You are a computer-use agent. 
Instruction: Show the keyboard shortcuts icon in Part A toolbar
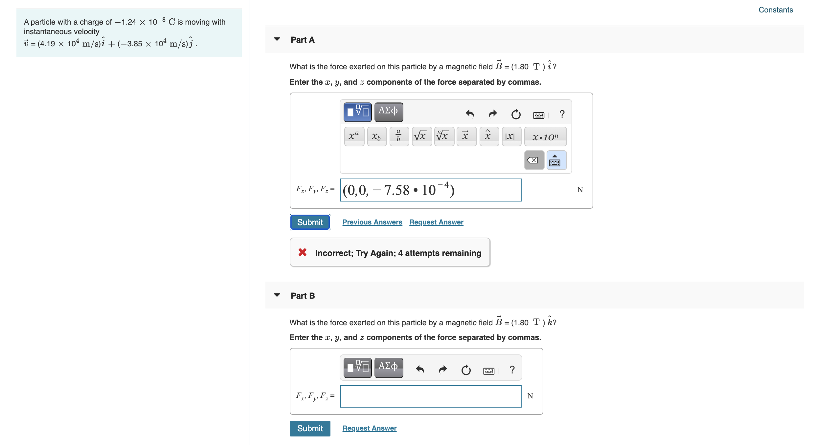[539, 115]
